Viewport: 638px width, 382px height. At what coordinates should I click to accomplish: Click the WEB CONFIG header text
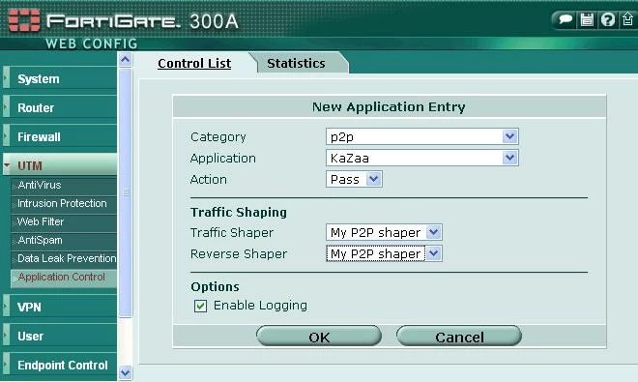click(x=92, y=44)
